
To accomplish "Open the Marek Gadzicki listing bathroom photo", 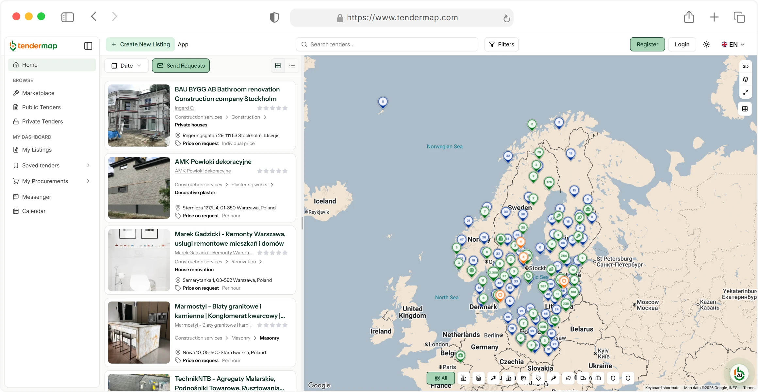I will click(x=139, y=260).
